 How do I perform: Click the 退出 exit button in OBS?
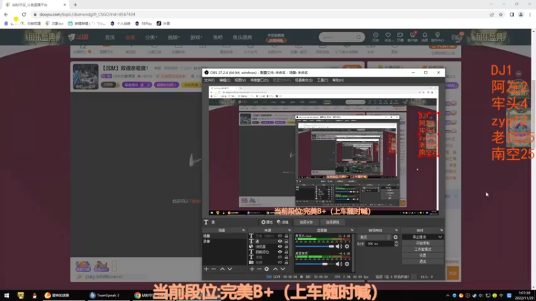click(423, 262)
